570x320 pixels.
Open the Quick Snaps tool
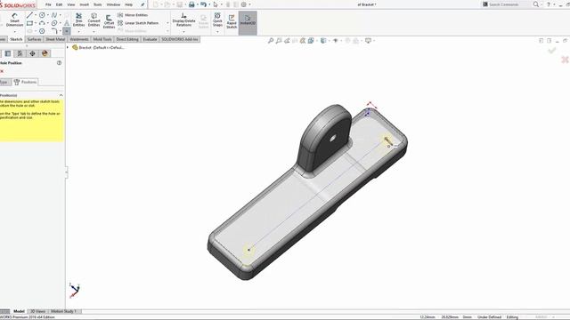coord(217,20)
